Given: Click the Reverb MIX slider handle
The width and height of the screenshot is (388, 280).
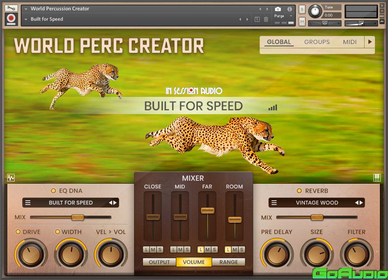Looking at the screenshot, I should coord(317,217).
